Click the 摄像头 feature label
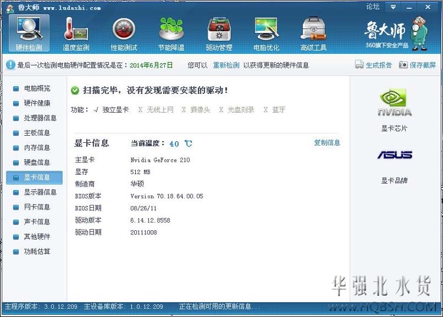This screenshot has height=317, width=443. click(x=200, y=110)
